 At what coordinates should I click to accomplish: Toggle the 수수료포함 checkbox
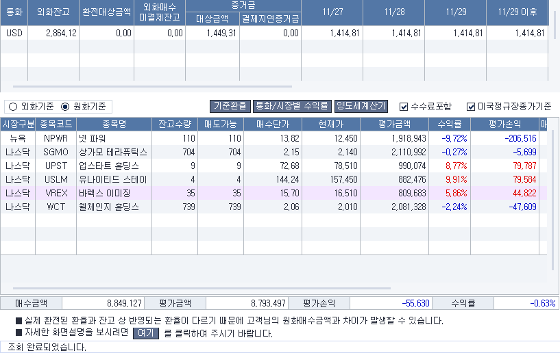pos(404,107)
